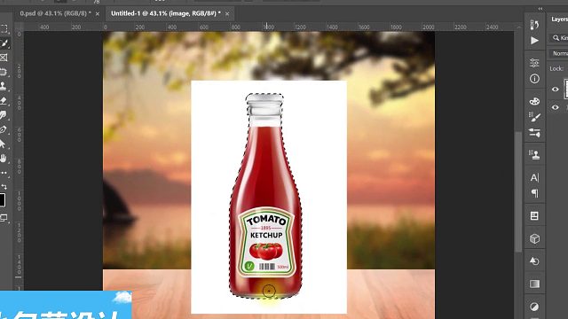
Task: Open the Brush Settings panel icon
Action: tap(534, 133)
